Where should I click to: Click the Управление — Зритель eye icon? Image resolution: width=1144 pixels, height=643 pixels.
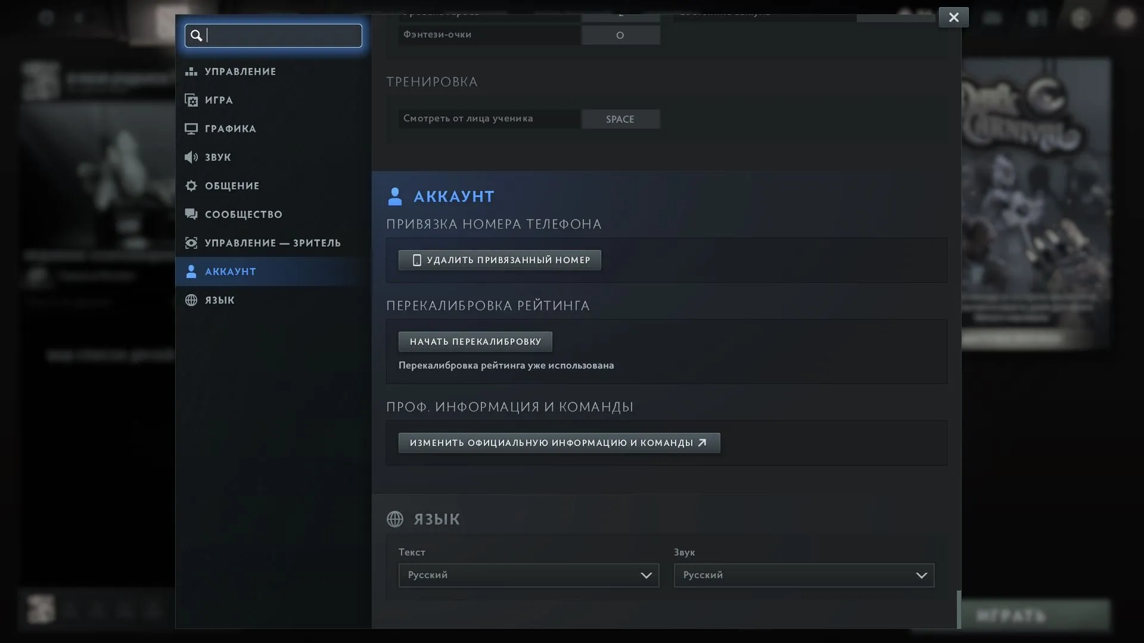tap(191, 243)
